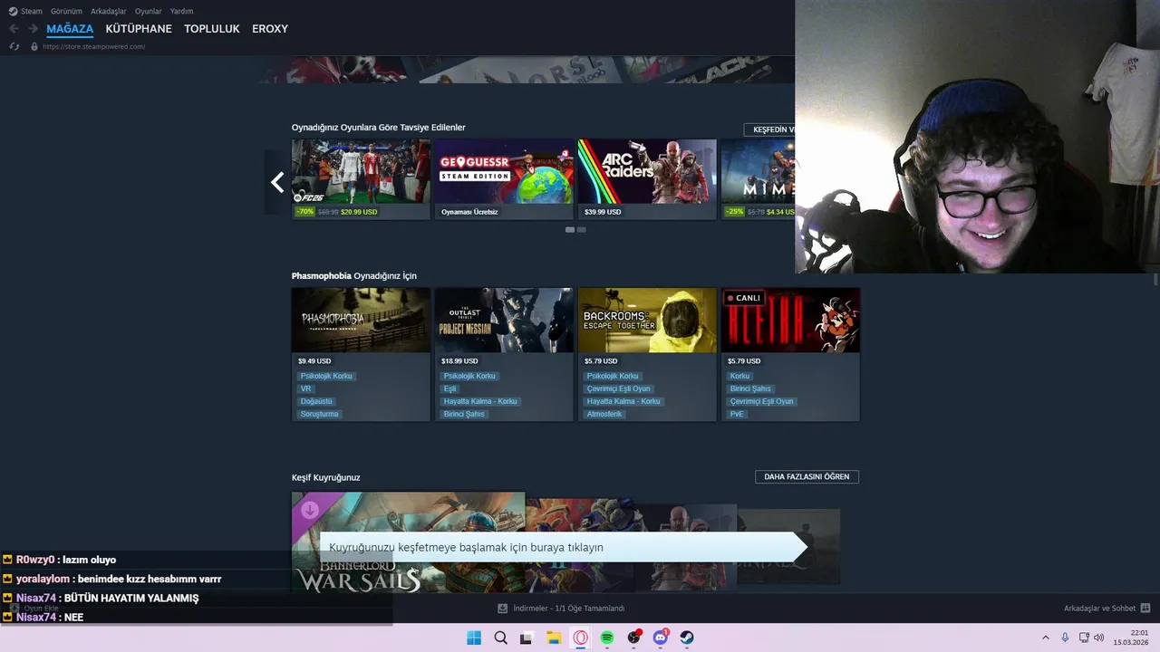This screenshot has width=1160, height=652.
Task: Click the Atmosferik tag under Backrooms
Action: click(x=604, y=414)
